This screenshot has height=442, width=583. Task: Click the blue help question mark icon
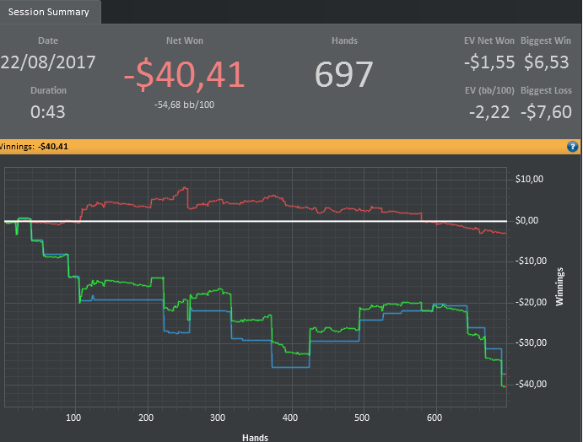point(572,147)
